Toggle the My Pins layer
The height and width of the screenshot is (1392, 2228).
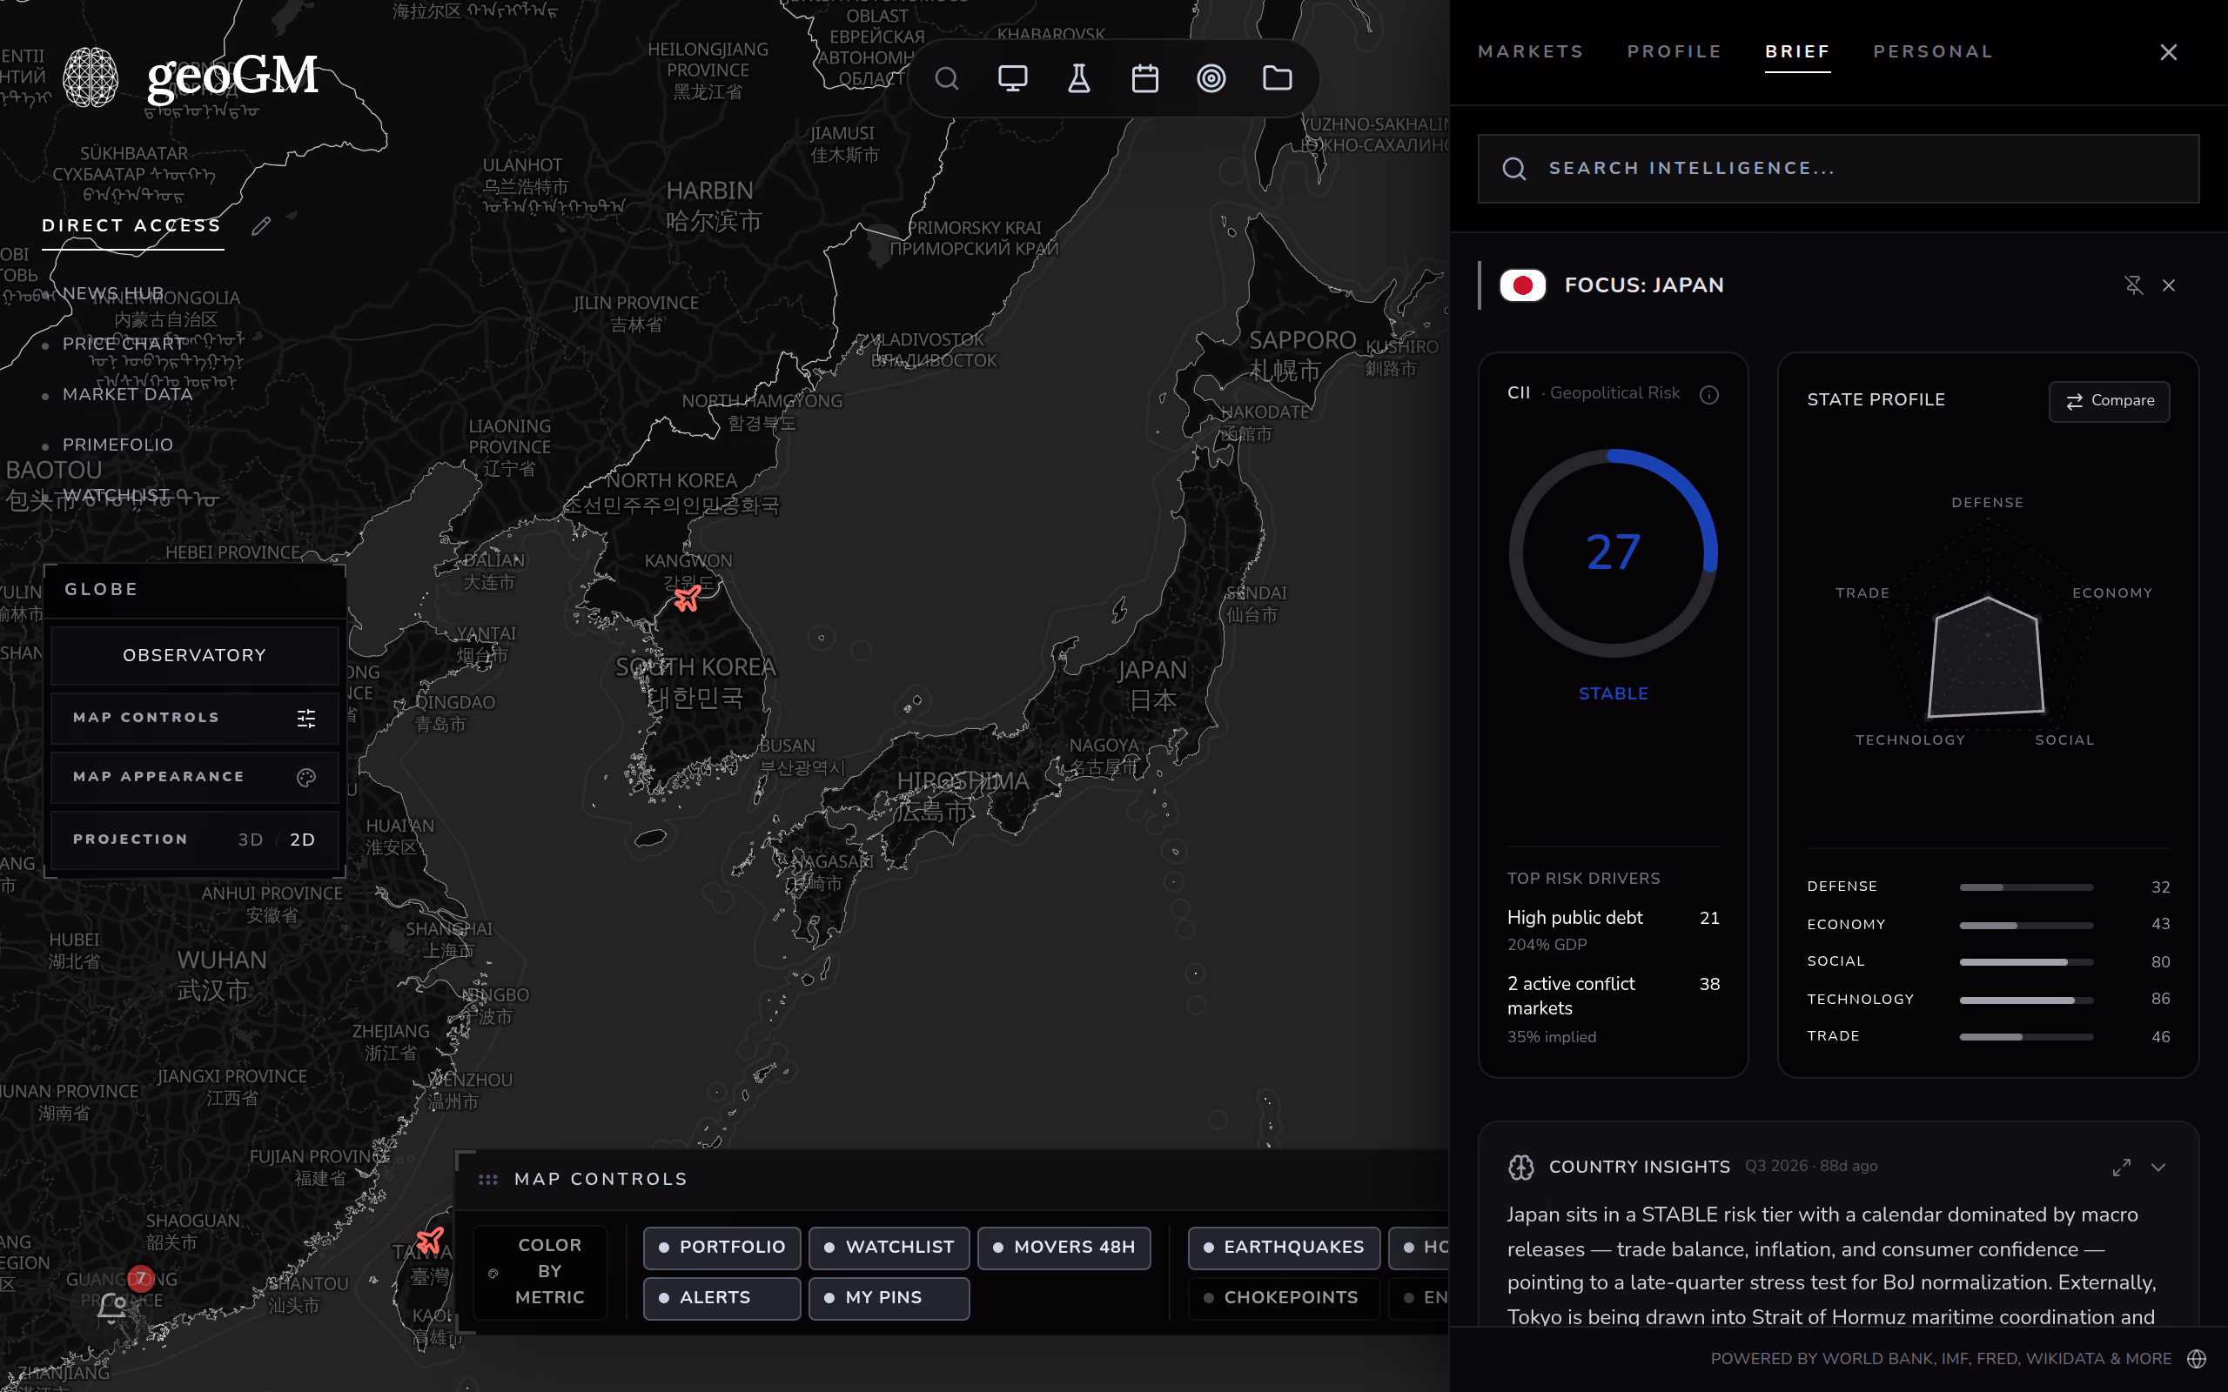pyautogui.click(x=889, y=1298)
